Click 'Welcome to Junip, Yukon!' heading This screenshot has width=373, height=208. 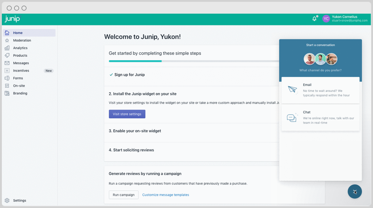click(x=142, y=37)
